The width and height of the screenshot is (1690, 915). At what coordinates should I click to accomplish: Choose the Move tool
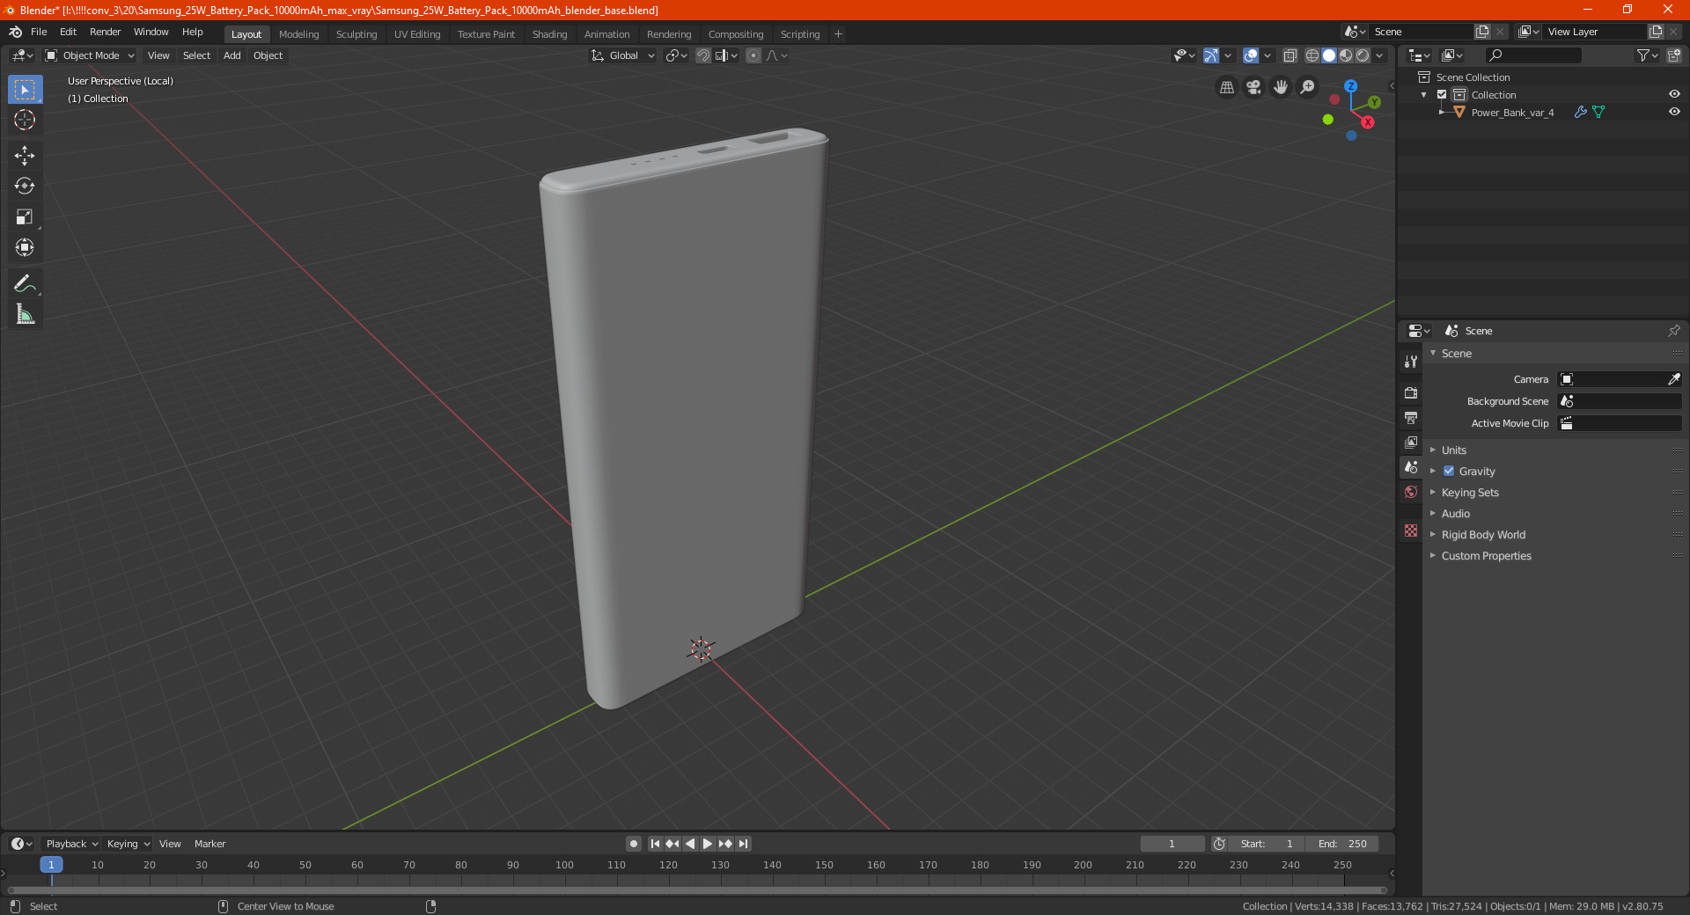click(x=25, y=156)
